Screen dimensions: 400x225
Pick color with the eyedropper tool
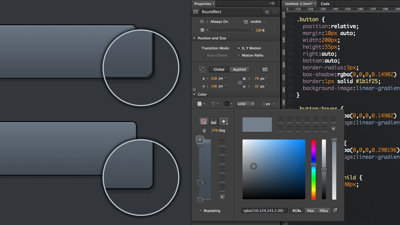pos(335,211)
